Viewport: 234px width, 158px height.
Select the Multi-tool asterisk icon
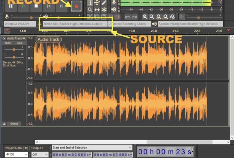(104, 10)
